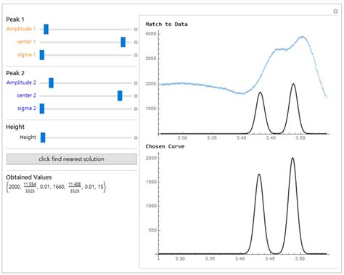Click the Chosen Curve plot
Screen dimensions: 344x275
pos(237,206)
